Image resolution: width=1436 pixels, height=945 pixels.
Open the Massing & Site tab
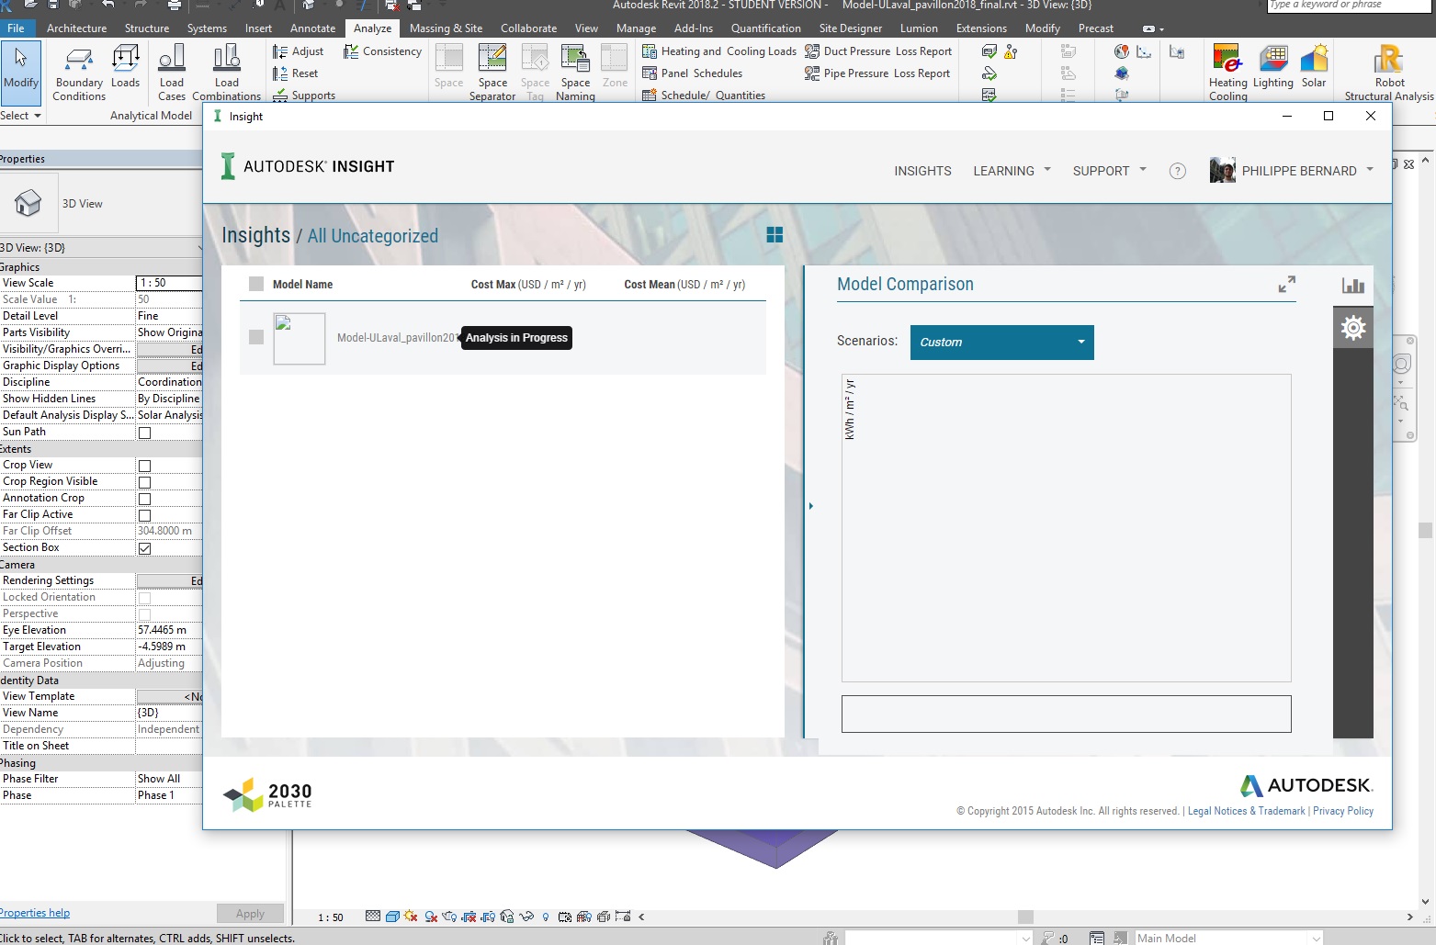(447, 28)
